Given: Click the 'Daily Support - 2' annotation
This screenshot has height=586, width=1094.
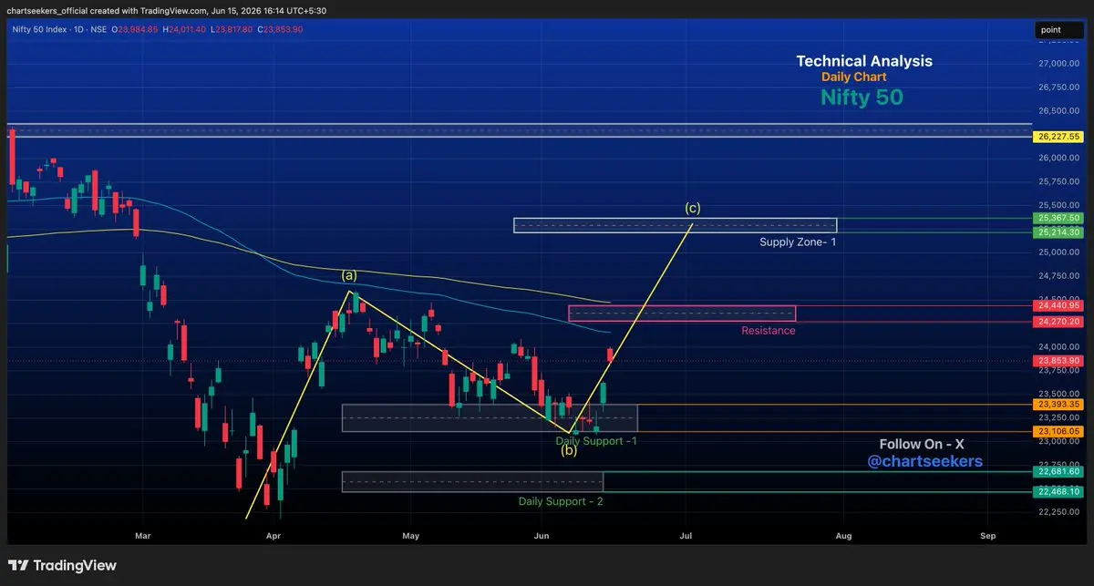Looking at the screenshot, I should coord(561,501).
